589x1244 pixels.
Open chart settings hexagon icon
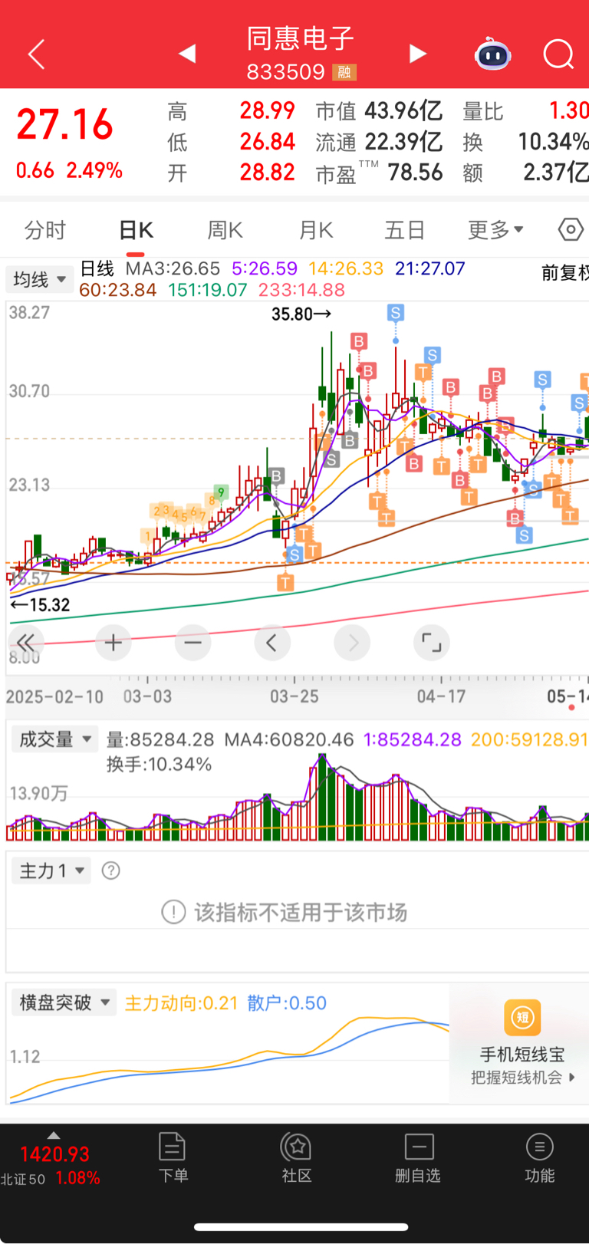tap(571, 229)
